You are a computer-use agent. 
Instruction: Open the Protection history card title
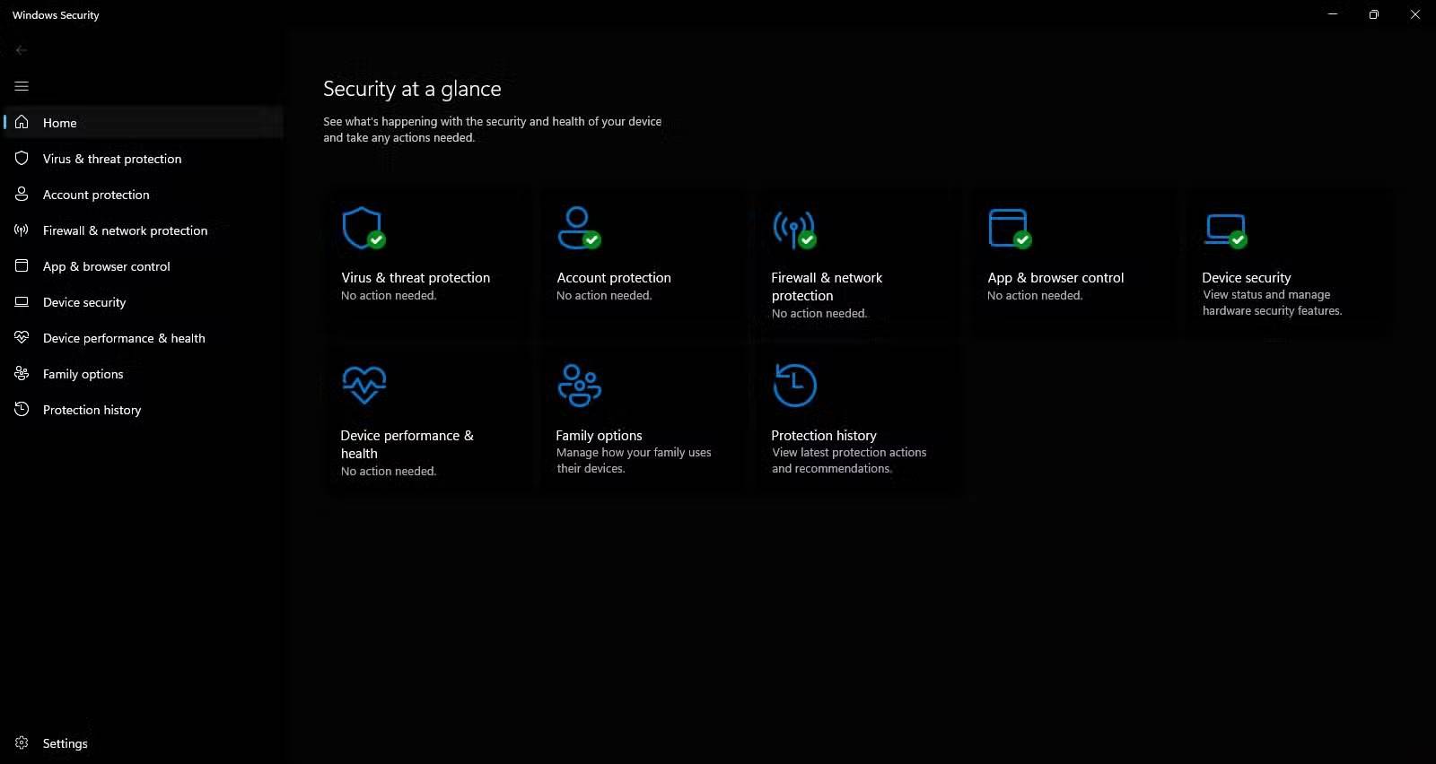[x=824, y=436]
